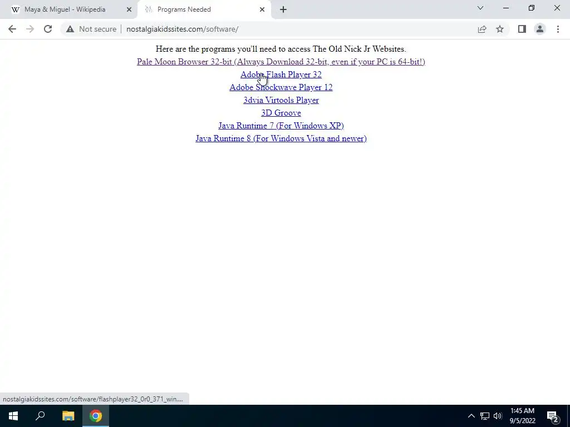Reload the current page
The height and width of the screenshot is (427, 570).
(x=48, y=29)
